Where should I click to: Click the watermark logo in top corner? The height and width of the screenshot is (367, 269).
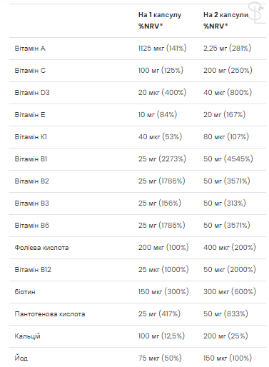click(x=257, y=13)
